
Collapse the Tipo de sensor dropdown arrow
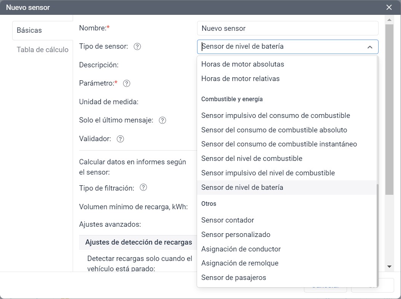(369, 47)
